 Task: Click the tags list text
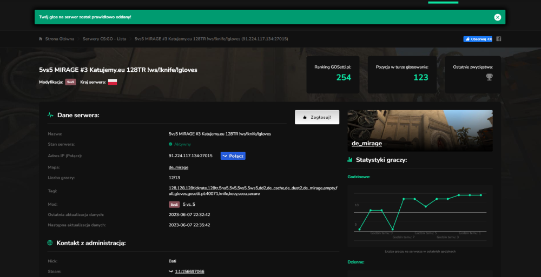coord(253,191)
